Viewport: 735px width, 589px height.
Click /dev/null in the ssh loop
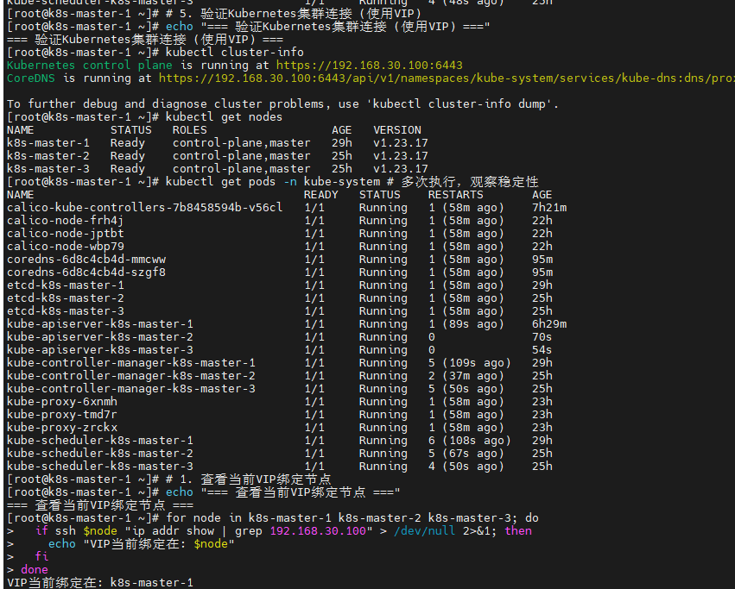(425, 531)
